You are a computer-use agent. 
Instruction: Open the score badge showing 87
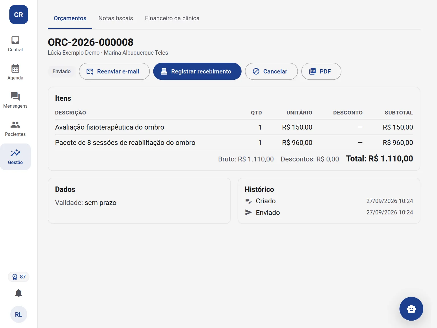(18, 277)
